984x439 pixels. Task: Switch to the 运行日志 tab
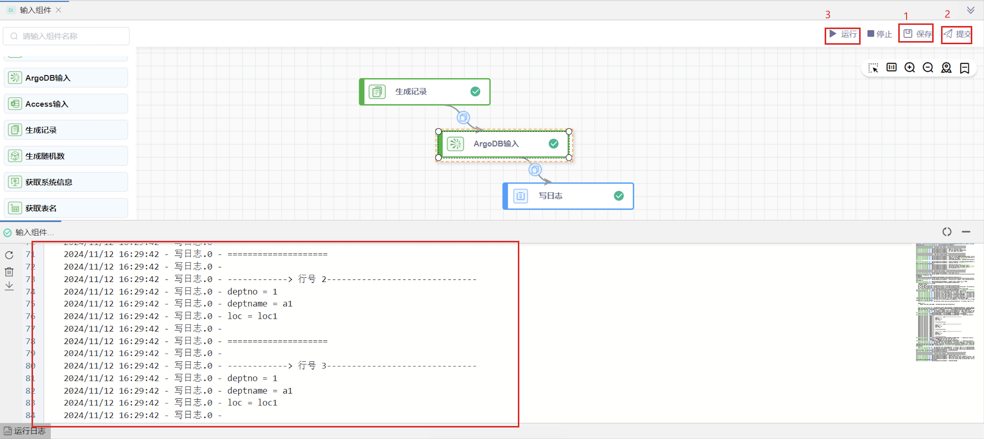[x=25, y=431]
